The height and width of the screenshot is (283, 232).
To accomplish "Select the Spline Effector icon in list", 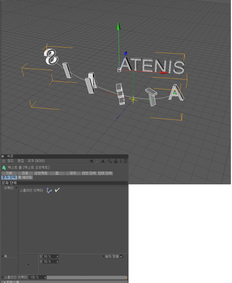I will (49, 190).
